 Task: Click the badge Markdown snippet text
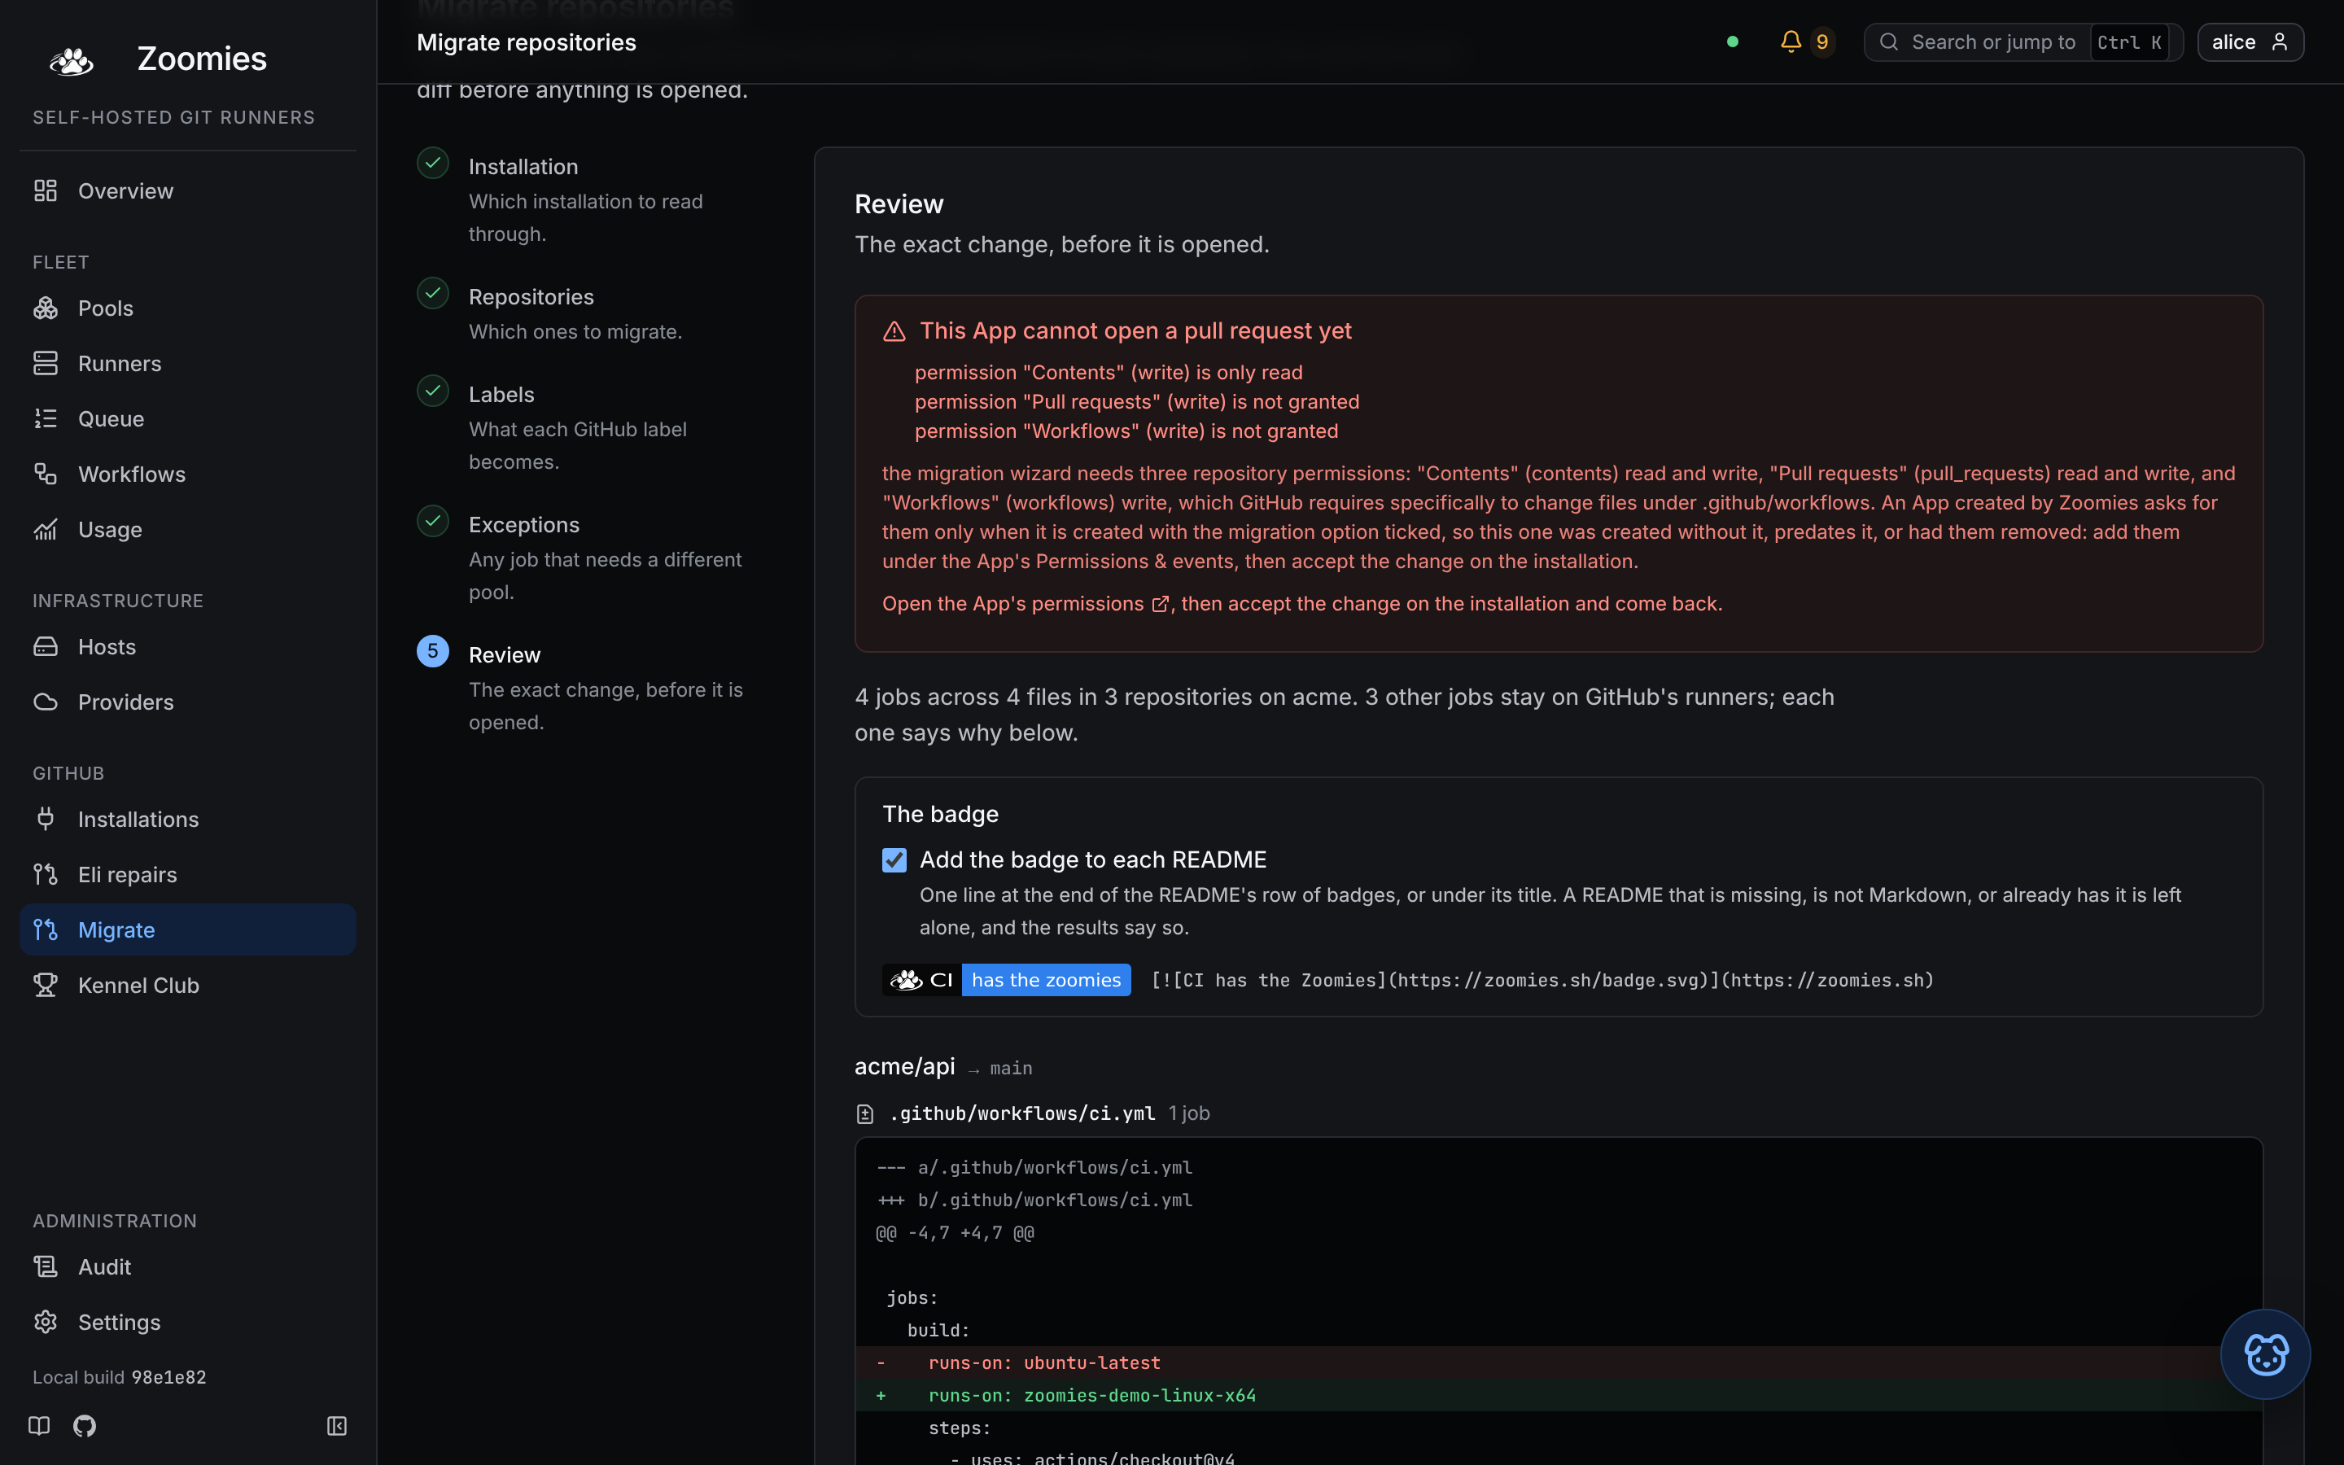coord(1542,980)
